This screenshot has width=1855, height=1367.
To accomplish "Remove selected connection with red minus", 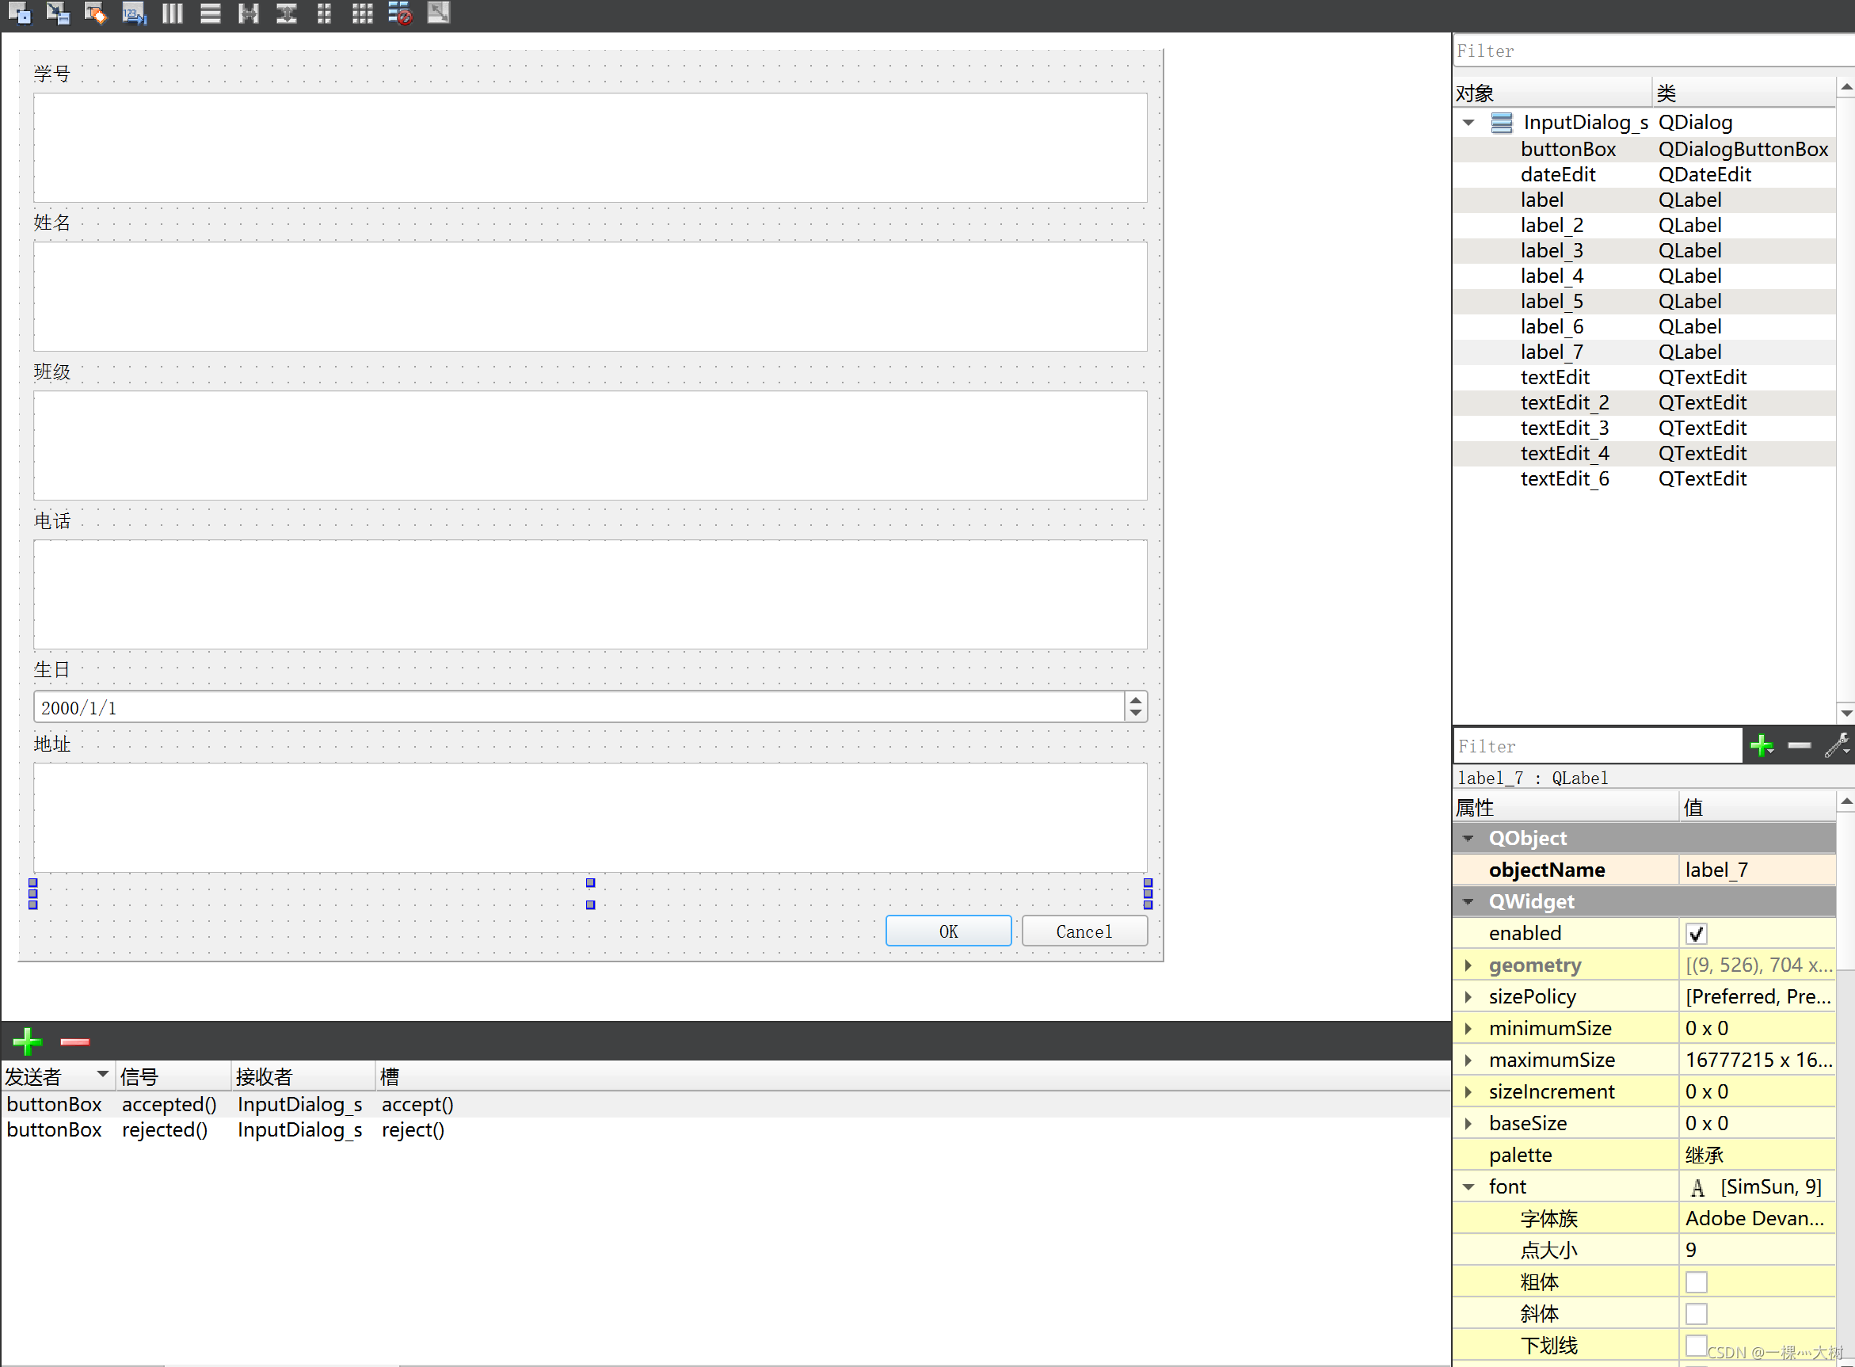I will pyautogui.click(x=74, y=1041).
